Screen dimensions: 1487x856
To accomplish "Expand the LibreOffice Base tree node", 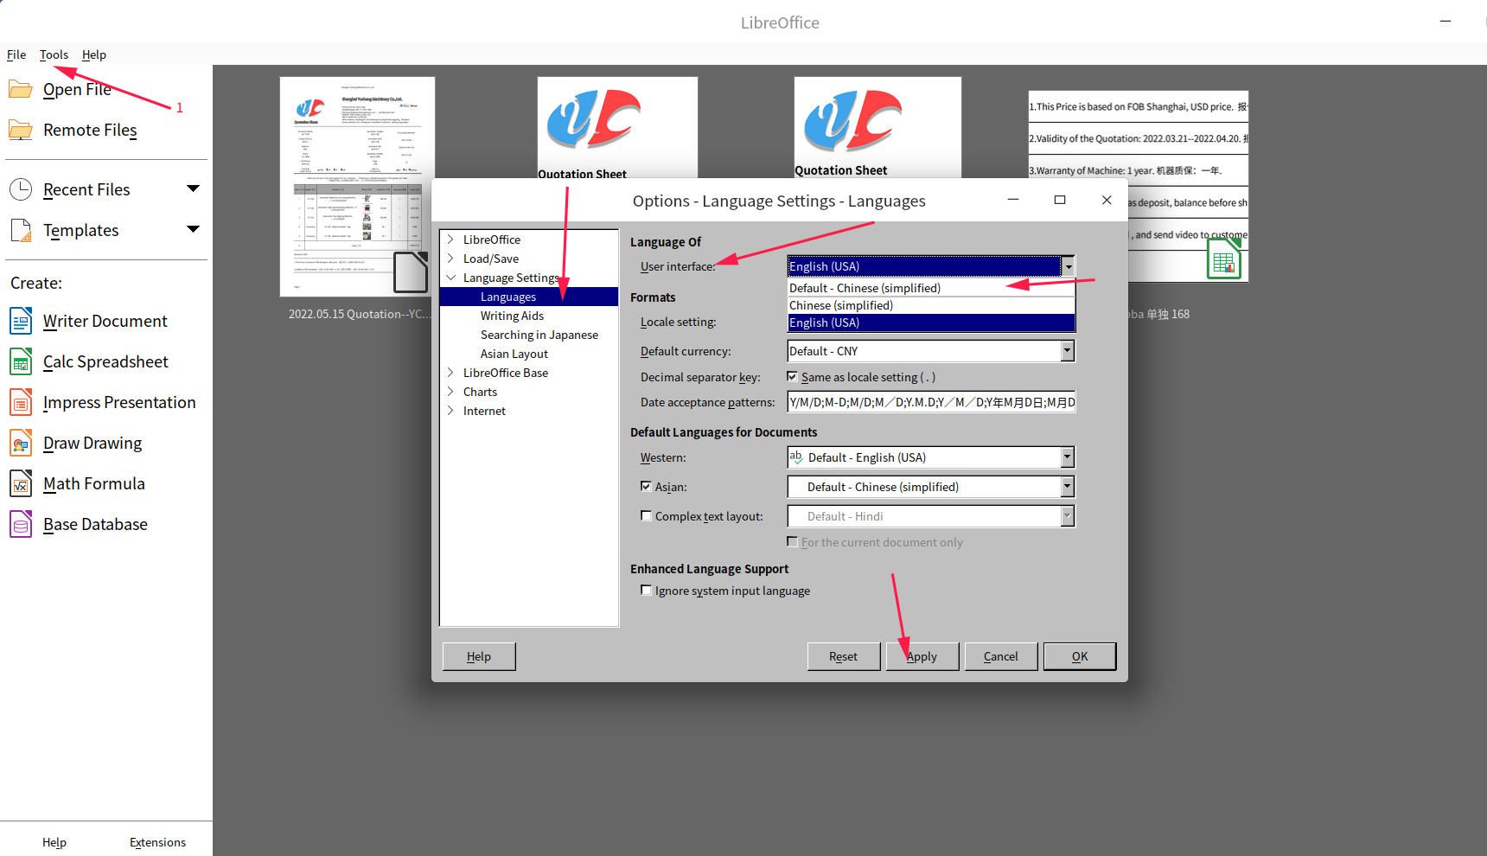I will point(450,373).
